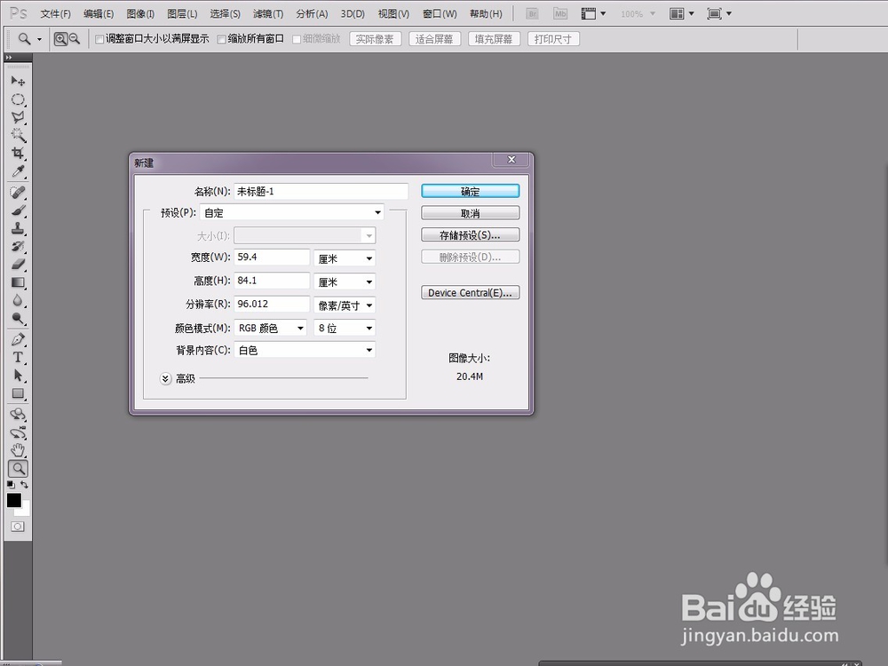Select the Eyedropper tool
Image resolution: width=888 pixels, height=666 pixels.
pos(18,171)
